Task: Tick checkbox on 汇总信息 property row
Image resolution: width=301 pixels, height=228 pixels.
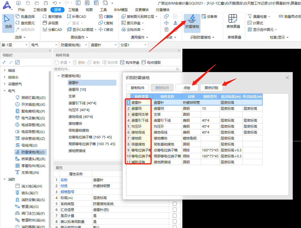Action: click(175, 210)
